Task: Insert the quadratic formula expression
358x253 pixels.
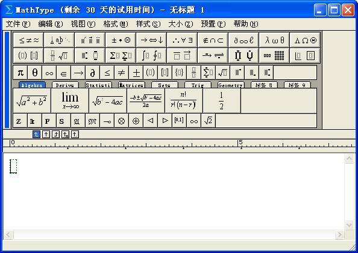Action: pyautogui.click(x=146, y=100)
